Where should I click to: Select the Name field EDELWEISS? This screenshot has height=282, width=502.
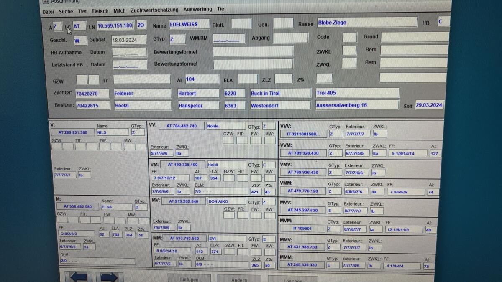tap(190, 24)
